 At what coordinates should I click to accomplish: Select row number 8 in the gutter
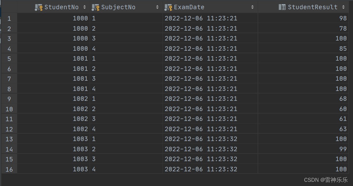[9, 89]
